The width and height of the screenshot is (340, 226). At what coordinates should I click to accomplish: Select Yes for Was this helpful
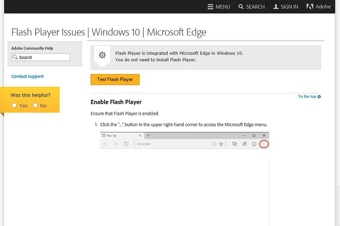pos(15,105)
